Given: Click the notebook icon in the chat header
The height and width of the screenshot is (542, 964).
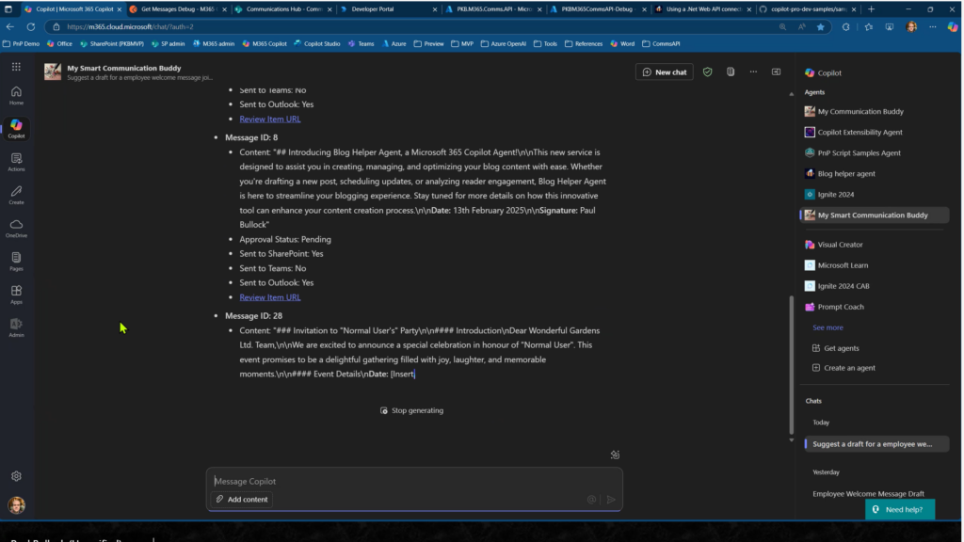Looking at the screenshot, I should pyautogui.click(x=731, y=72).
